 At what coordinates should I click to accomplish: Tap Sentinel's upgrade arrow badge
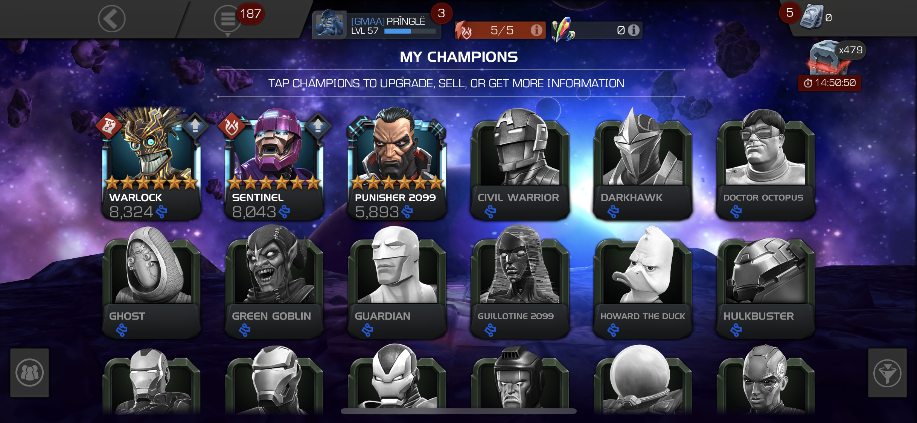[318, 126]
